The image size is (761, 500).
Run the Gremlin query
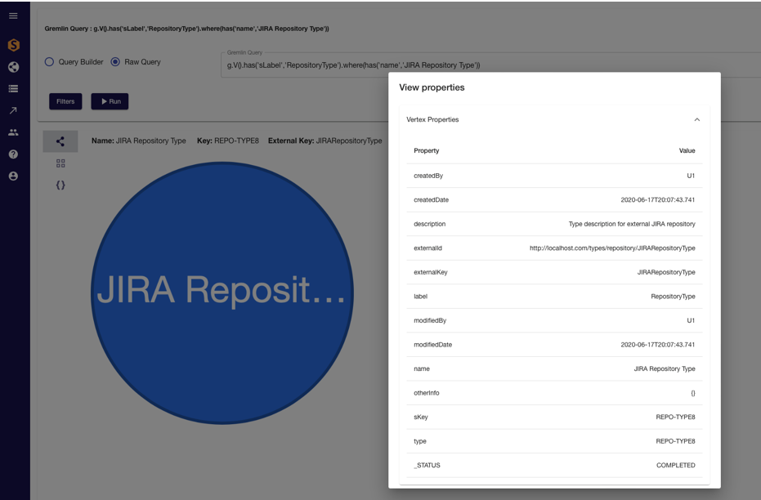[110, 101]
